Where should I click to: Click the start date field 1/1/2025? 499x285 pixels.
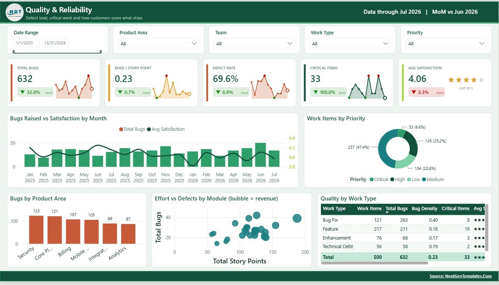click(x=26, y=43)
